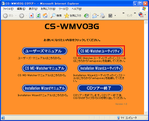
Task: Go to Home page icon
Action: tap(45, 15)
